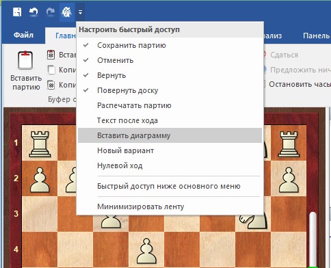Open the Панель ribbon tab
331x268 pixels.
317,36
